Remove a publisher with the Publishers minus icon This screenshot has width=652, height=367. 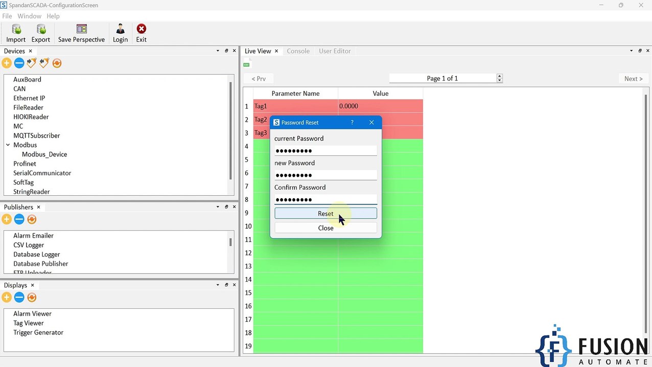[x=19, y=219]
